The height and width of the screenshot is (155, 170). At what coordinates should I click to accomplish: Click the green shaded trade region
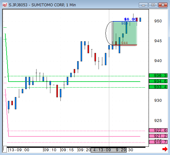click(x=125, y=33)
